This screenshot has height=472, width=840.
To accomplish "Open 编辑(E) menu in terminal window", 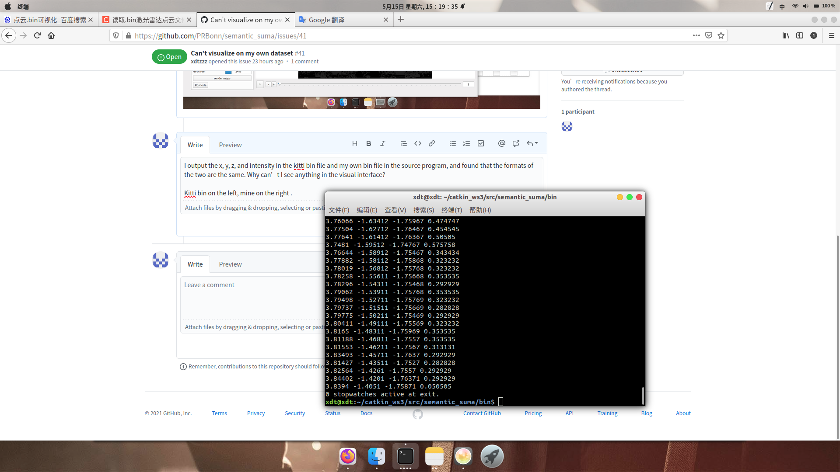I will pyautogui.click(x=367, y=210).
